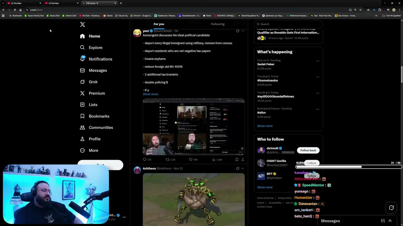403x226 pixels.
Task: Open more options for #altın trend
Action: pyautogui.click(x=317, y=109)
